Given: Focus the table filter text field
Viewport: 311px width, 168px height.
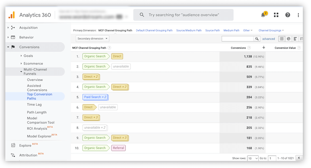Looking at the screenshot, I should (238, 39).
